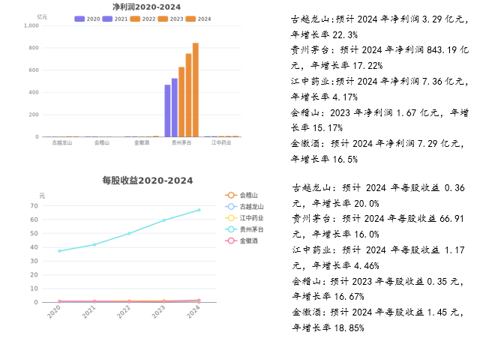Click the 70 y-axis value on the EPS chart
Image resolution: width=477 pixels, height=341 pixels.
[34, 206]
